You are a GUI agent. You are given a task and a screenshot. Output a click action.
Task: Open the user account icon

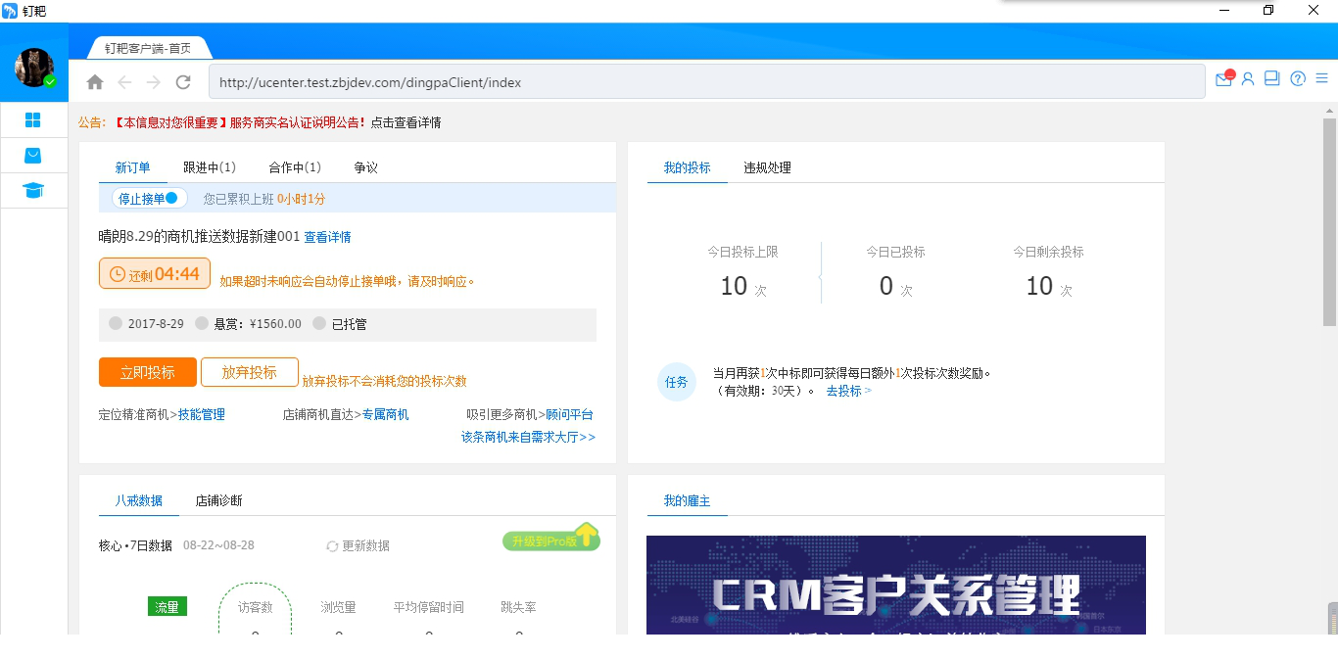tap(1248, 79)
